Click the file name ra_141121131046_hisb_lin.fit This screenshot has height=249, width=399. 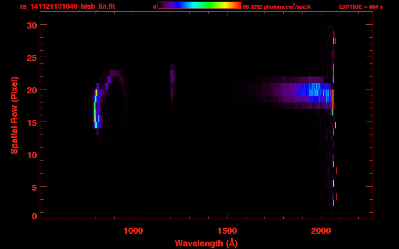click(x=67, y=6)
